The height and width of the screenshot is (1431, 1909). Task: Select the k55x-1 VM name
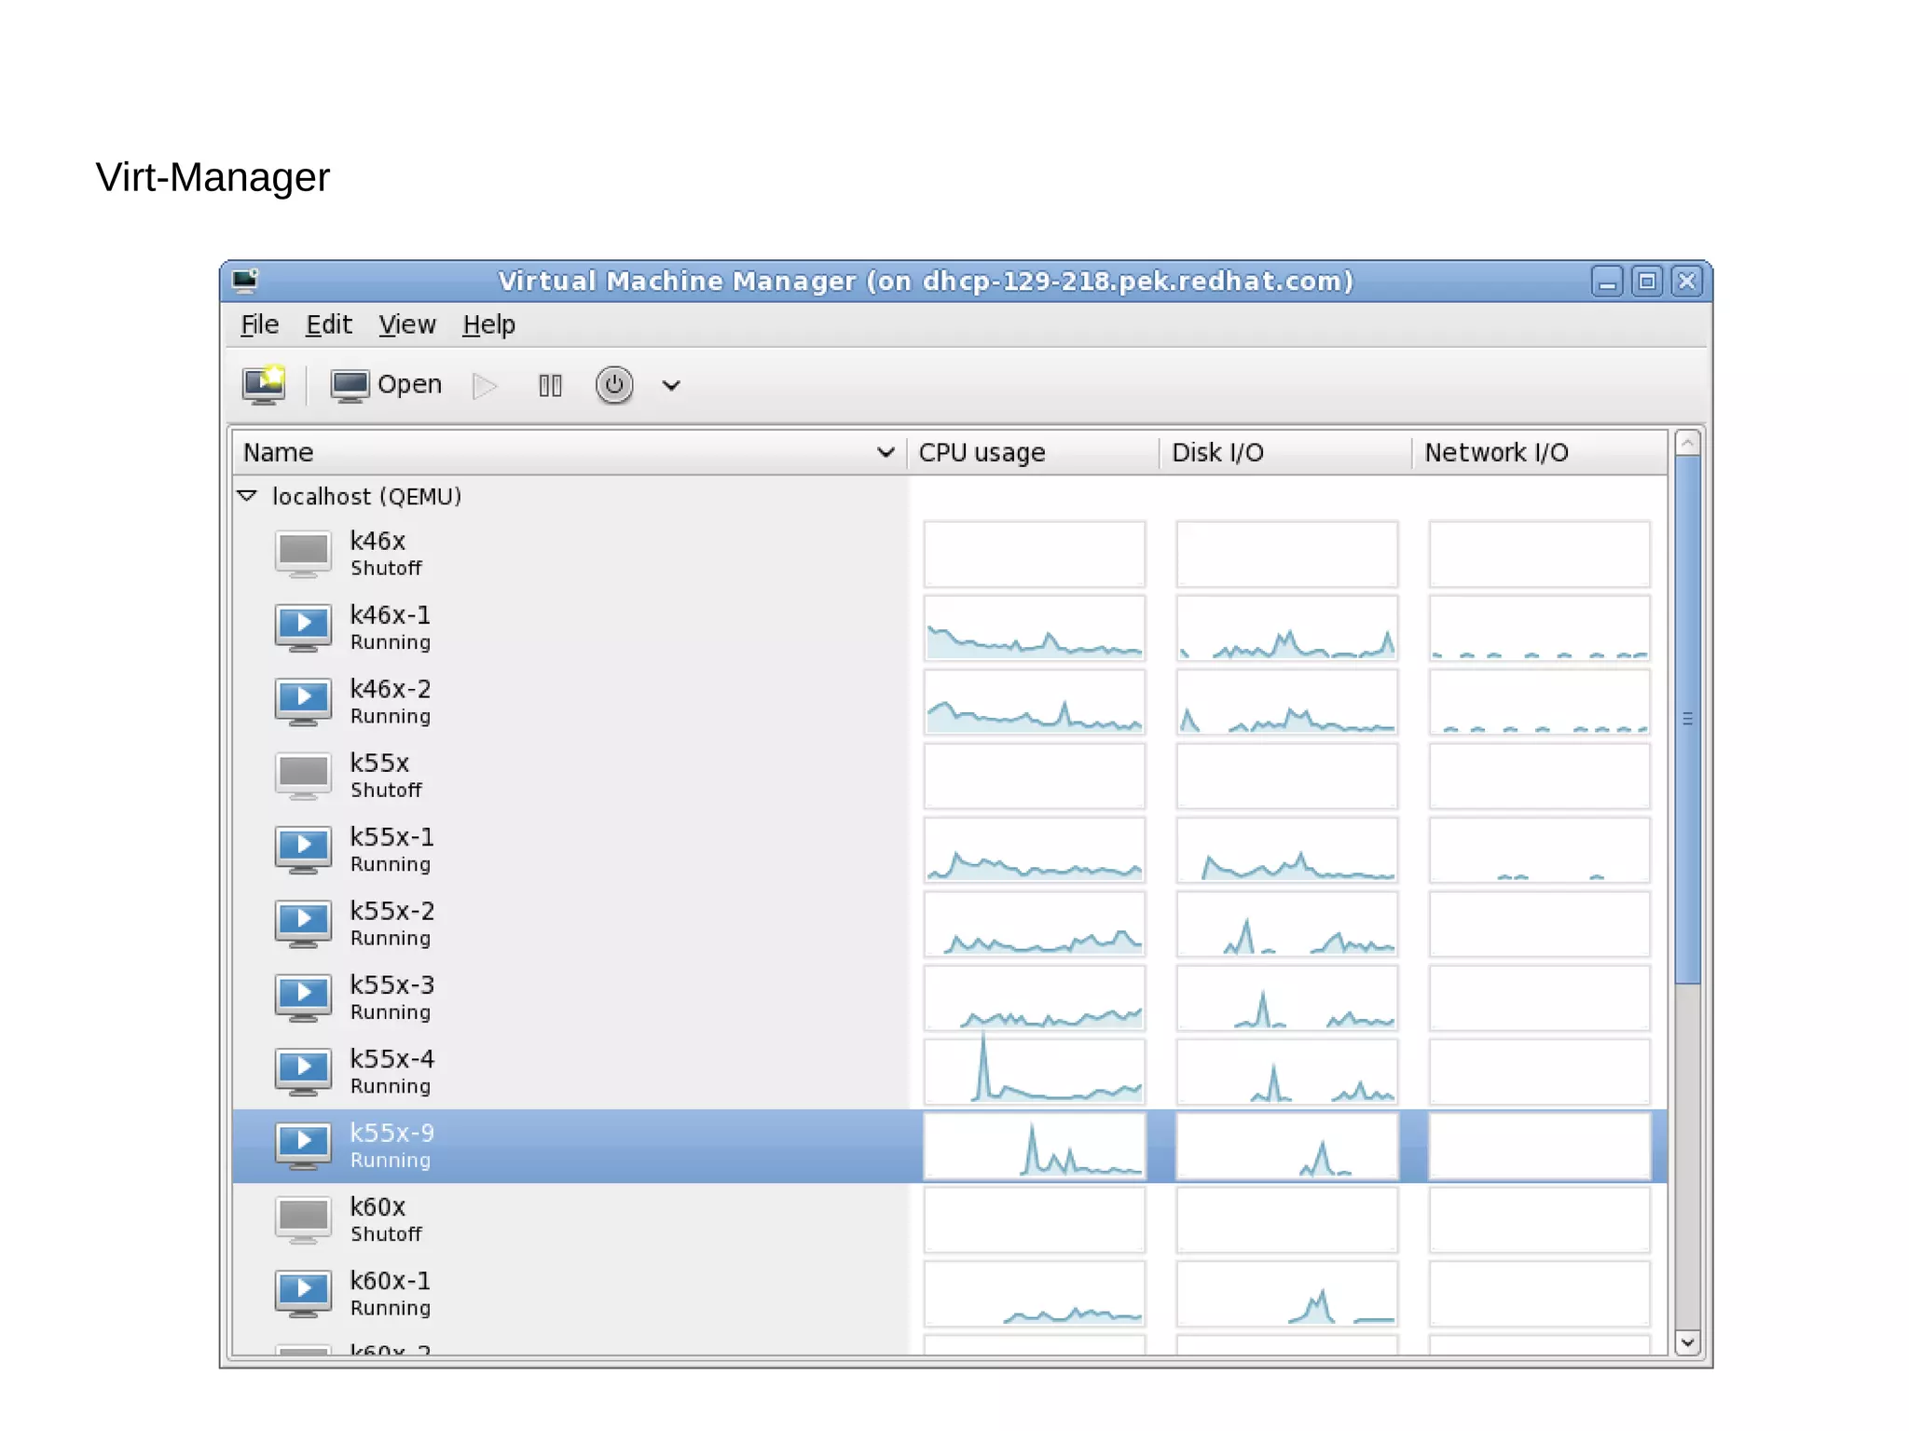pyautogui.click(x=392, y=837)
